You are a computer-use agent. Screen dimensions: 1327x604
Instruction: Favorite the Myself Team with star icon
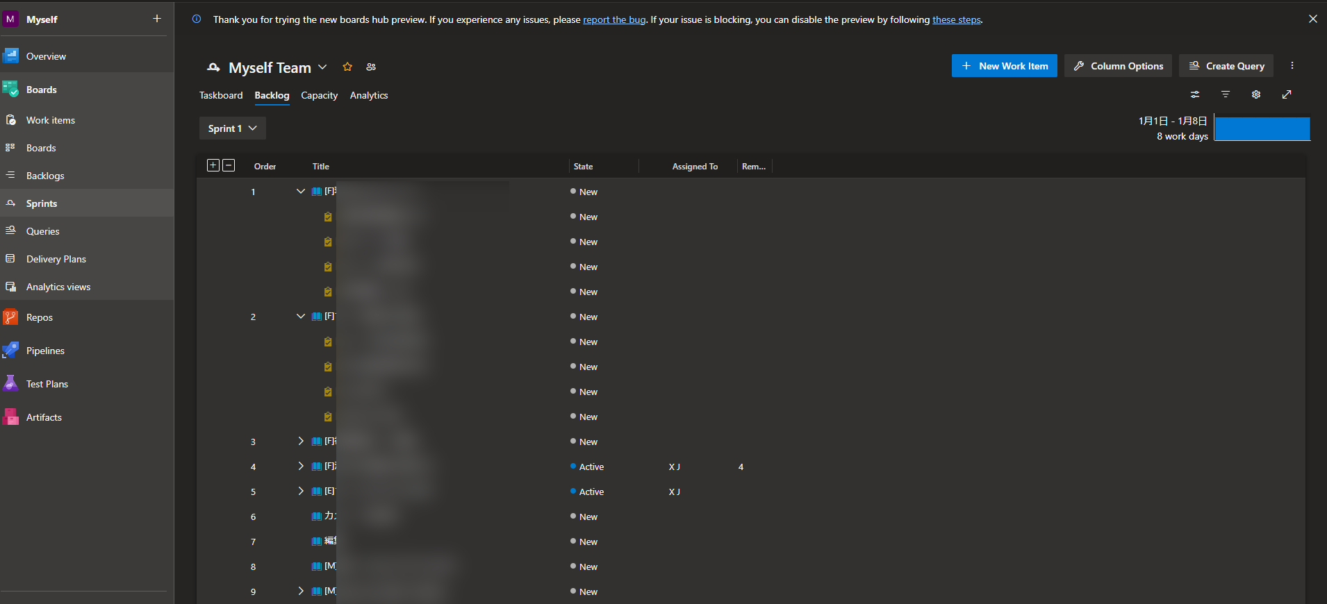(347, 67)
